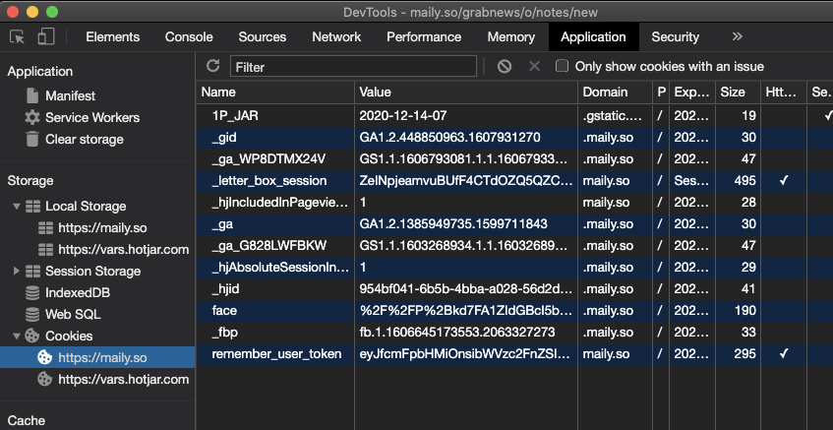The height and width of the screenshot is (430, 833).
Task: Sort cookies by Size column header
Action: click(x=738, y=92)
